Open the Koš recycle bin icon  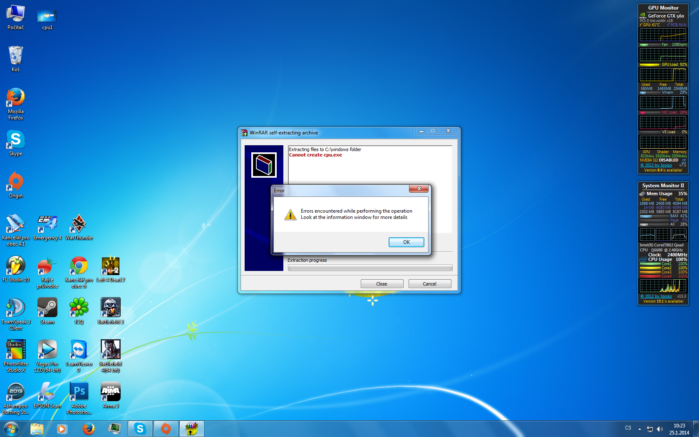[15, 59]
